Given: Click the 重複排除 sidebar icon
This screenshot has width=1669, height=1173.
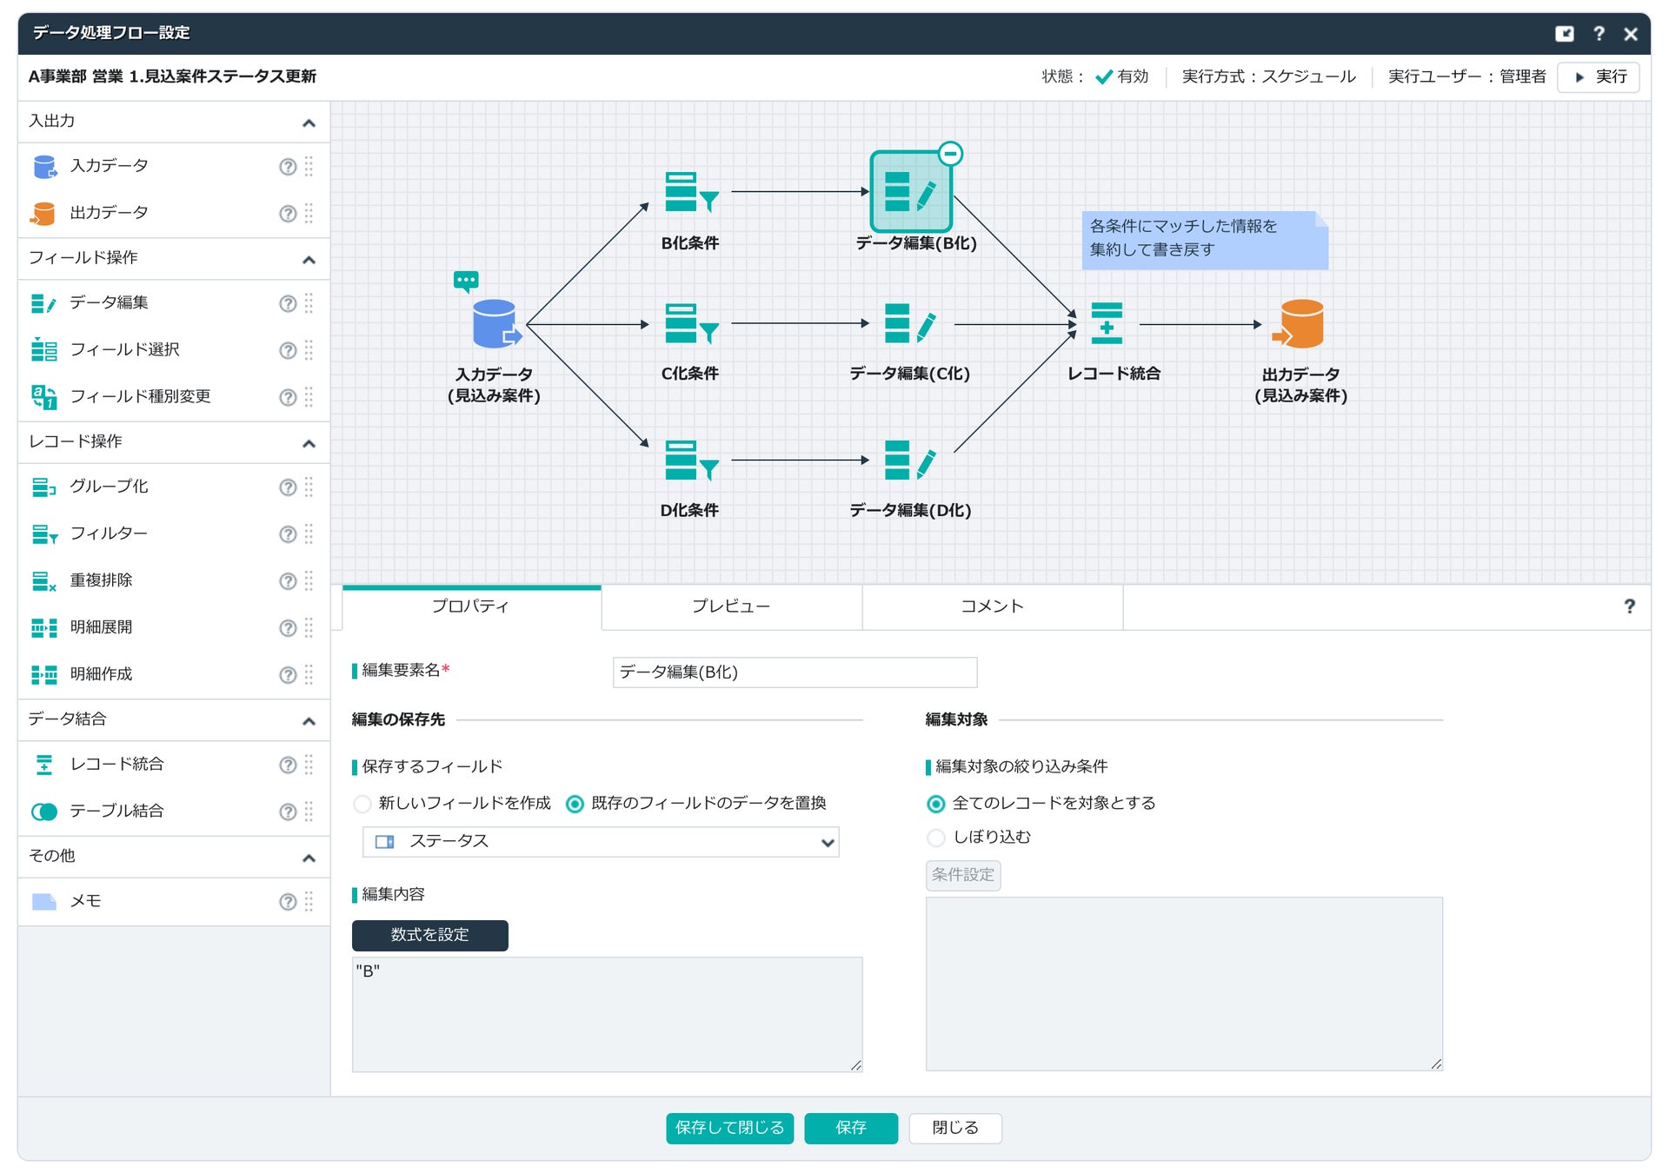Looking at the screenshot, I should point(43,581).
